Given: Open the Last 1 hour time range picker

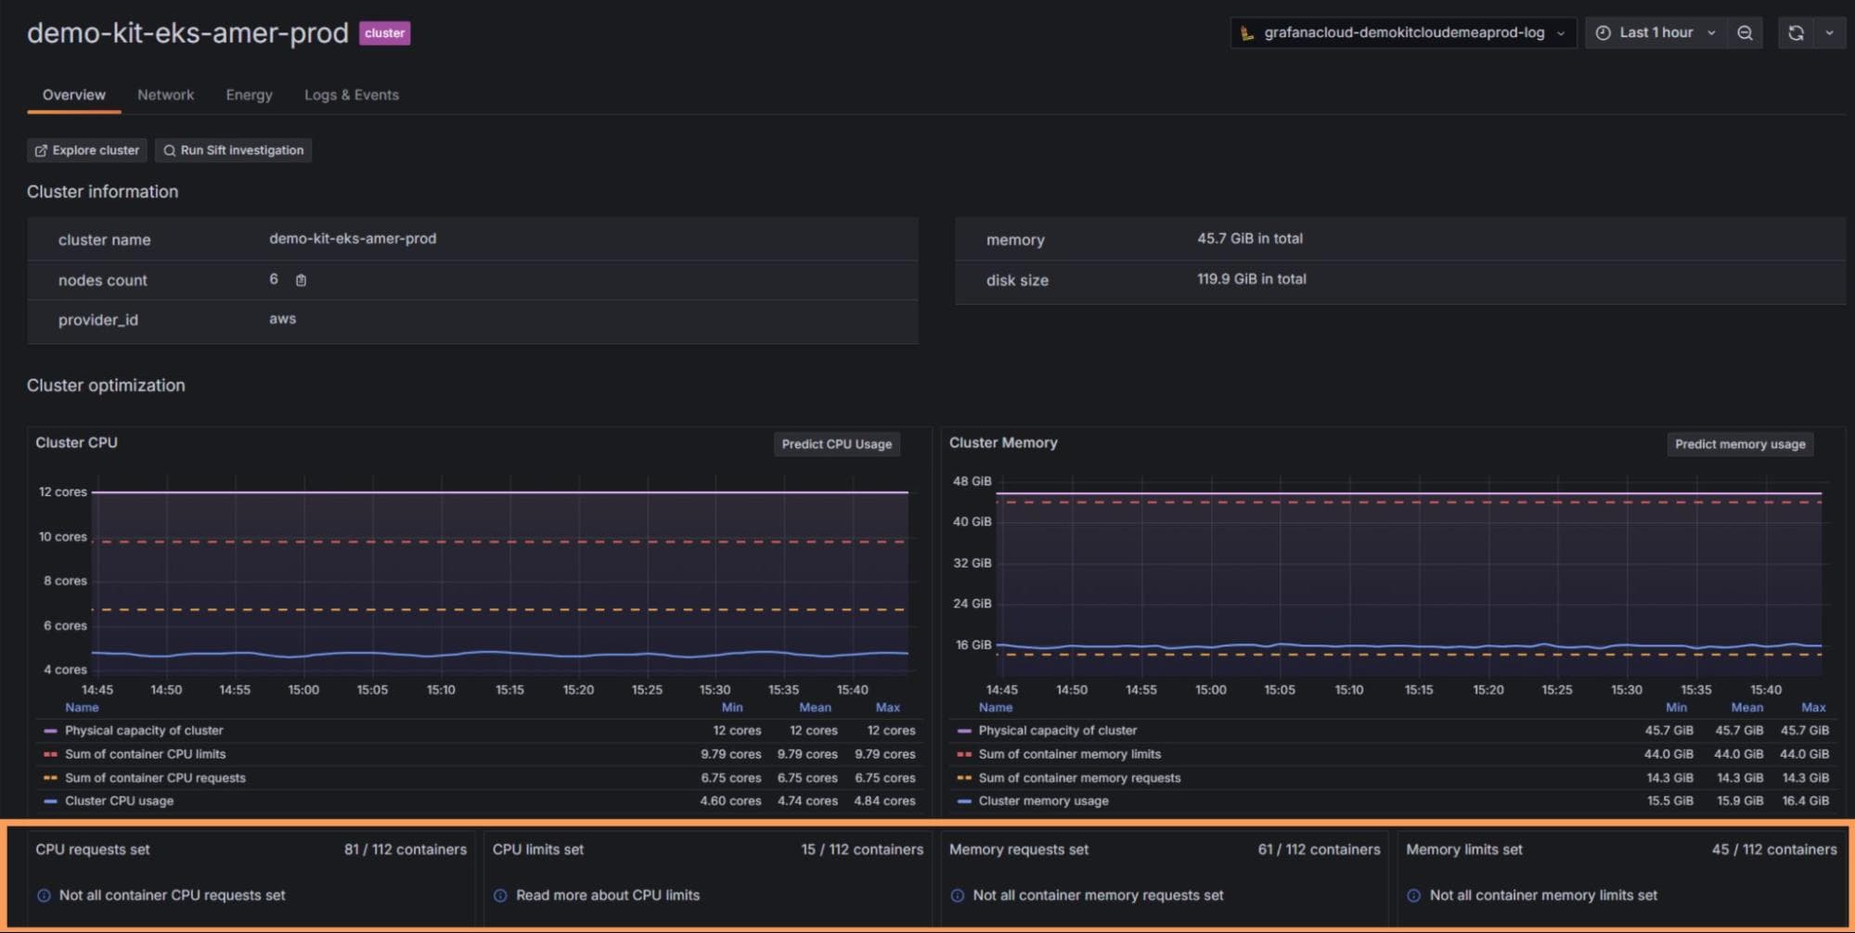Looking at the screenshot, I should tap(1655, 32).
